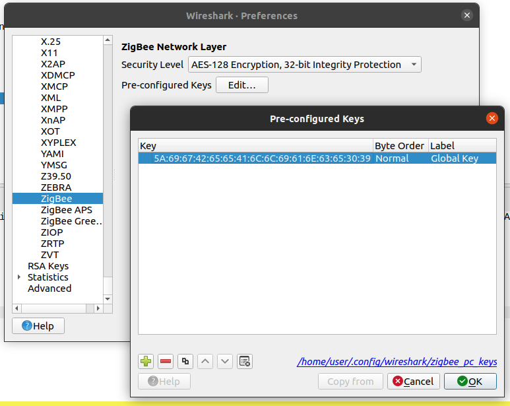Click the vertical scrollbar thumb of protocol list
The image size is (510, 406).
point(108,286)
